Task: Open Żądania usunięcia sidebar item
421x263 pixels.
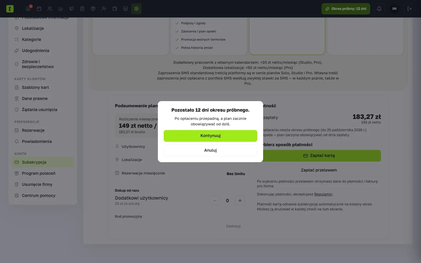Action: coord(43,110)
